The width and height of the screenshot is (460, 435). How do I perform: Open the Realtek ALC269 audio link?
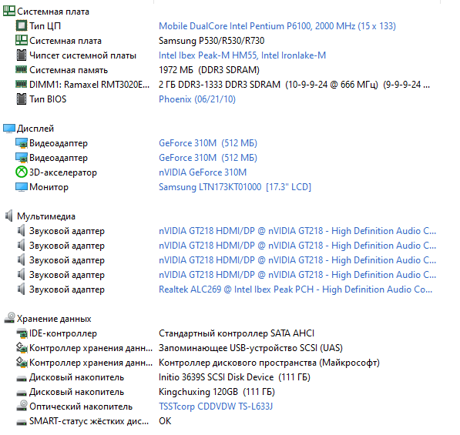(x=295, y=289)
